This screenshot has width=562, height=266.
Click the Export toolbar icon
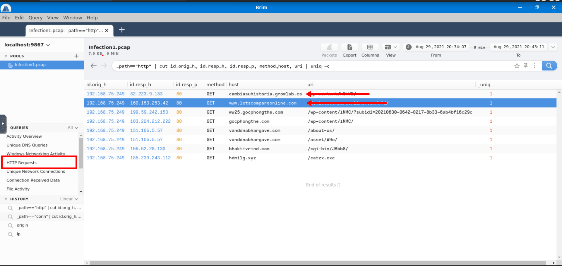pos(349,47)
